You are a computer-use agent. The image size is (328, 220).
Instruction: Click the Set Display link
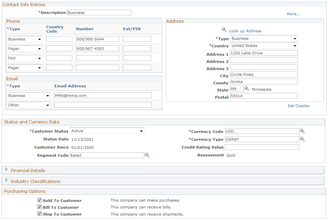pos(298,106)
